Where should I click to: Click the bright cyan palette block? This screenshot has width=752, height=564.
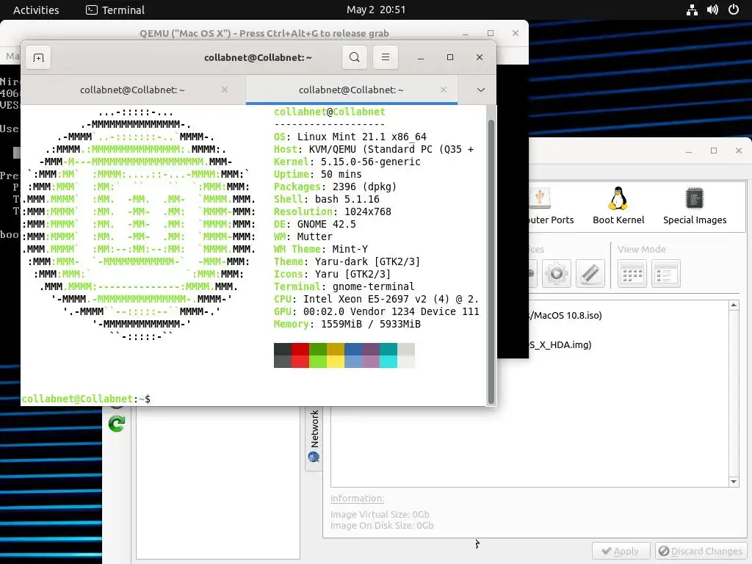coord(388,361)
